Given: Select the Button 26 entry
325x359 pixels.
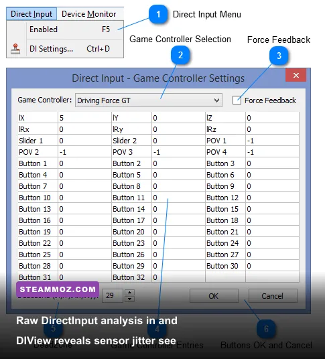Looking at the screenshot, I should coord(132,255).
